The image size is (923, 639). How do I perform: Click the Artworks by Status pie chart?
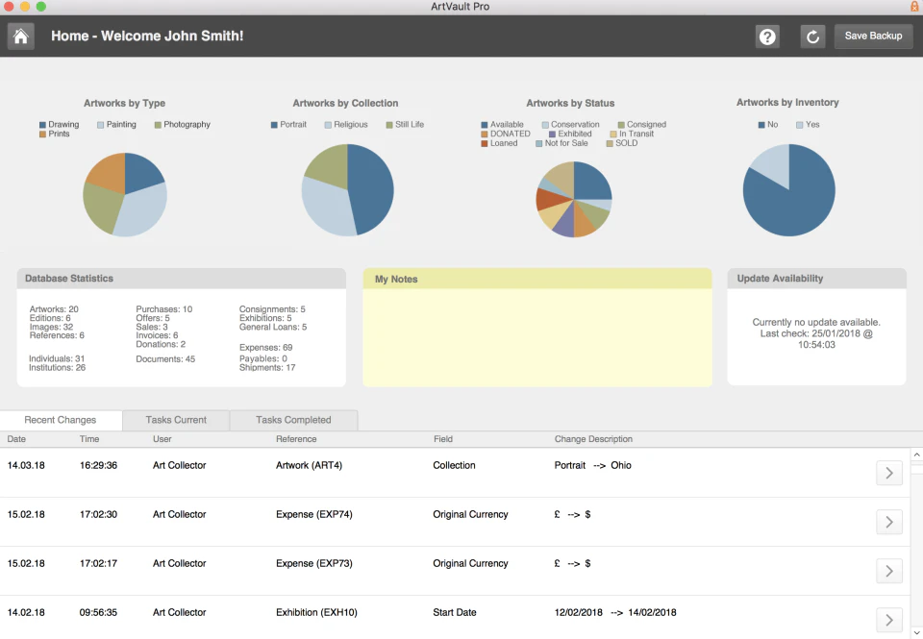pos(573,198)
